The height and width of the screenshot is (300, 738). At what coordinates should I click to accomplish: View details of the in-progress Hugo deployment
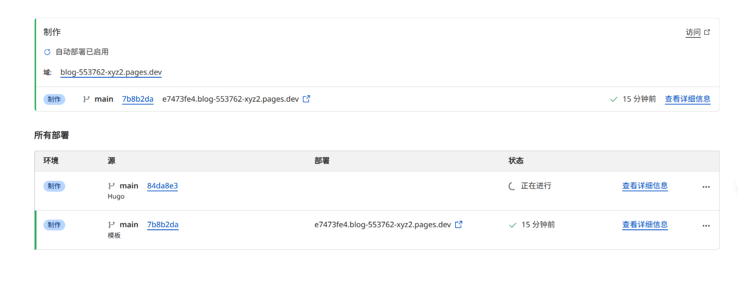645,186
